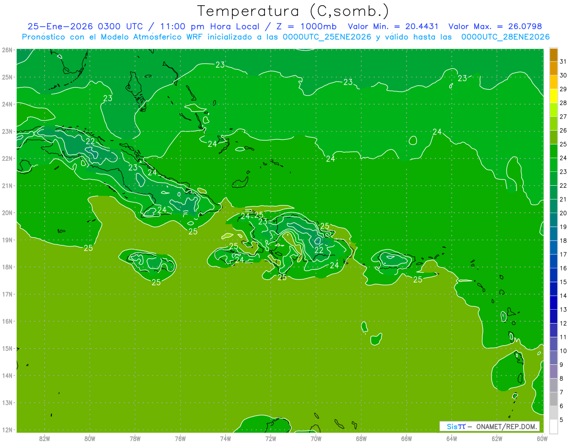This screenshot has height=445, width=576.
Task: Click the '64W' longitude axis label
Action: pos(452,438)
